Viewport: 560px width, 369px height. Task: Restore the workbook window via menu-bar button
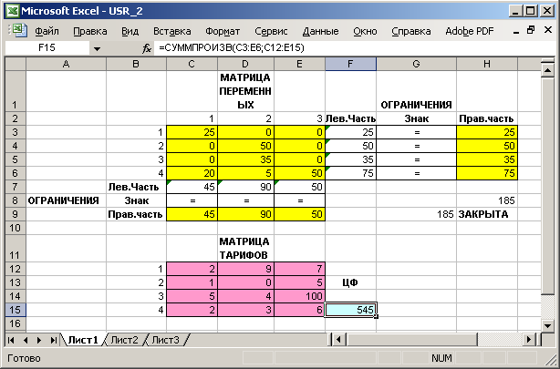531,30
